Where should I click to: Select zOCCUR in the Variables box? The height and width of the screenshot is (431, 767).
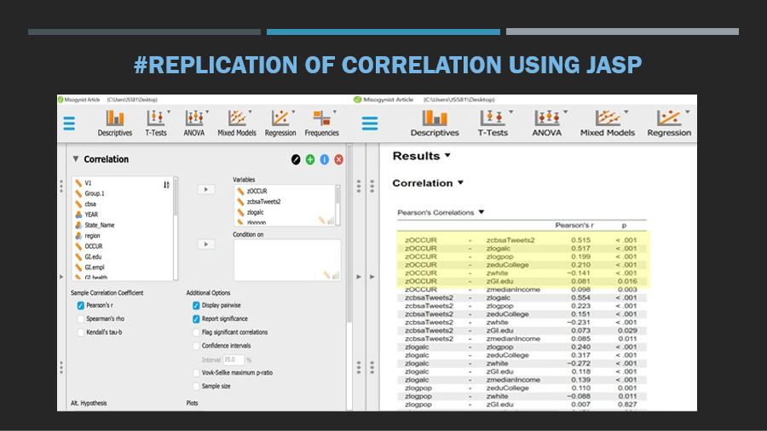[257, 191]
